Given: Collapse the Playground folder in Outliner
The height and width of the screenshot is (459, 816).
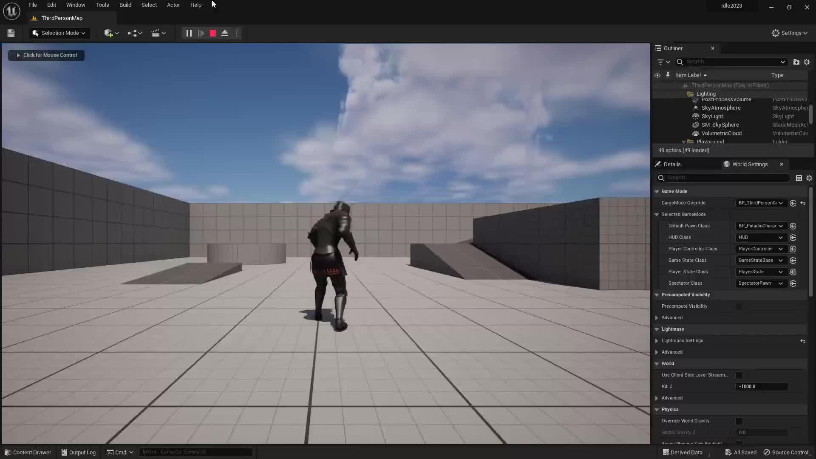Looking at the screenshot, I should (684, 142).
